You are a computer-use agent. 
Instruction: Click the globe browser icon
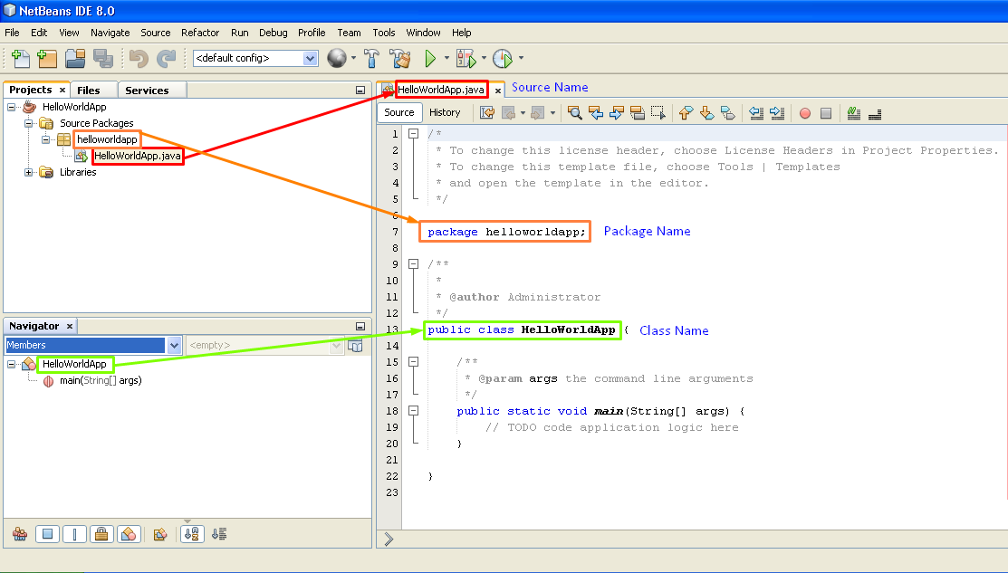[x=337, y=59]
